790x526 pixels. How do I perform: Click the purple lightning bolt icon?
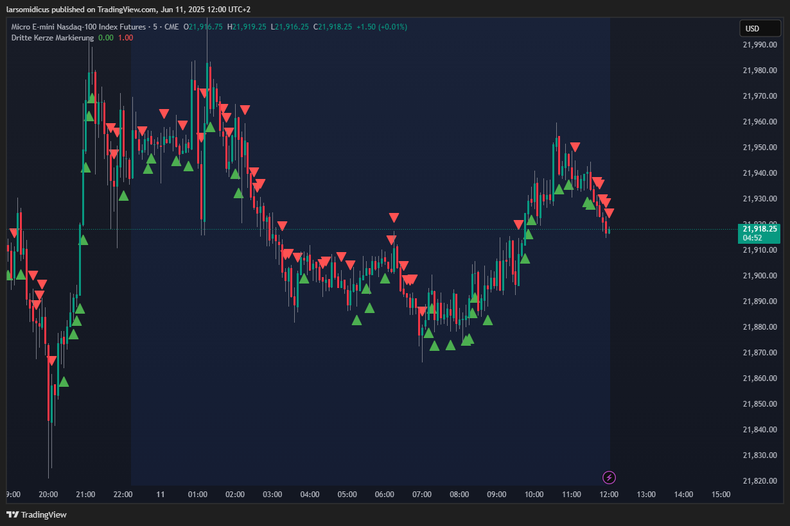(610, 477)
